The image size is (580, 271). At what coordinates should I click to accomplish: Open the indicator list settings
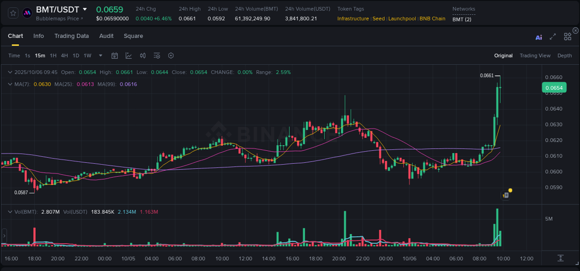(156, 55)
